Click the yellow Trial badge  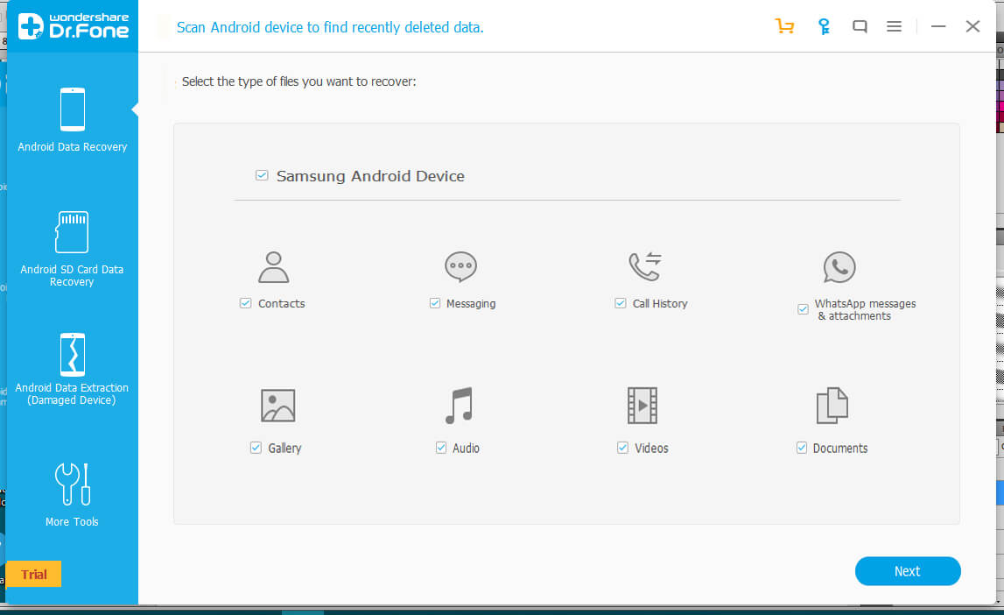(34, 574)
